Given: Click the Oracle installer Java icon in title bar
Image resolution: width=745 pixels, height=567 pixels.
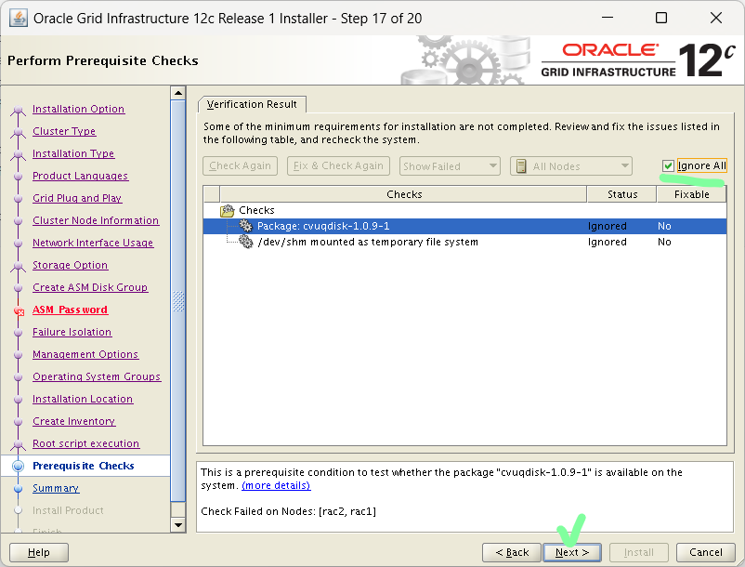Looking at the screenshot, I should pos(18,19).
